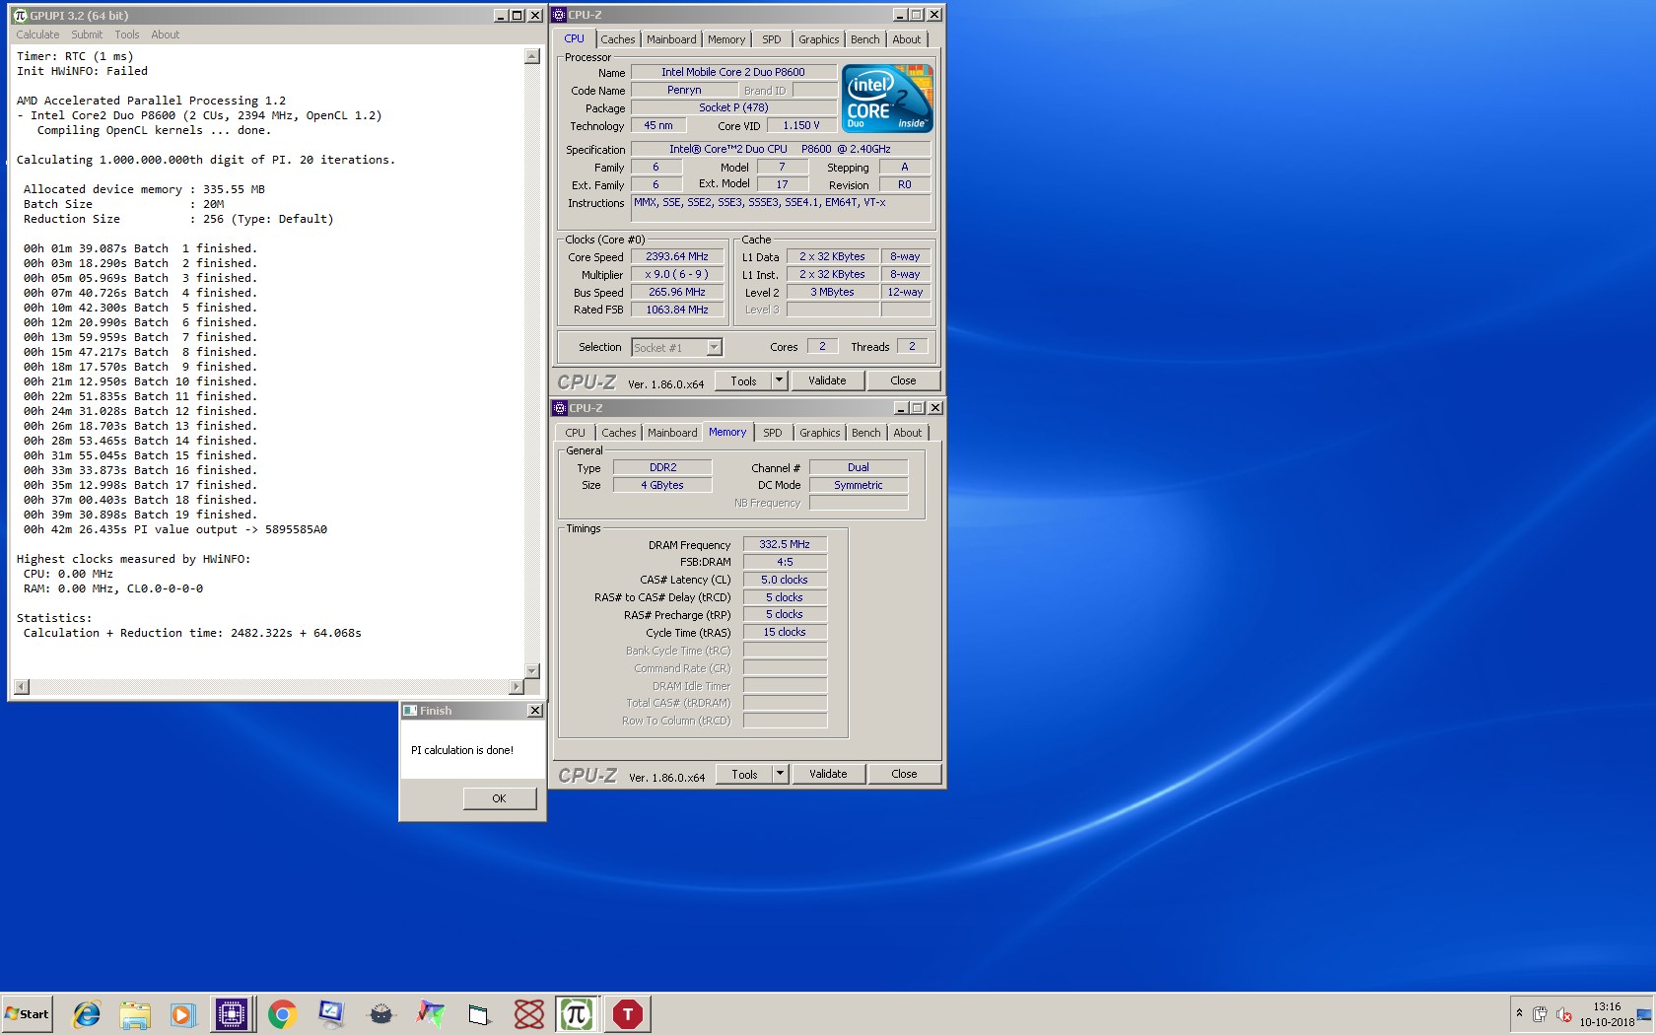Viewport: 1656px width, 1035px height.
Task: Open the Tools menu in GPUPI
Action: [x=127, y=34]
